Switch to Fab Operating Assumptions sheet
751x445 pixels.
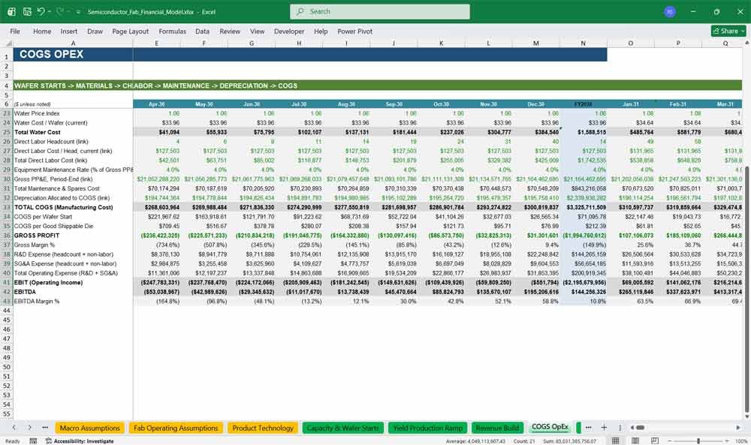coord(176,428)
